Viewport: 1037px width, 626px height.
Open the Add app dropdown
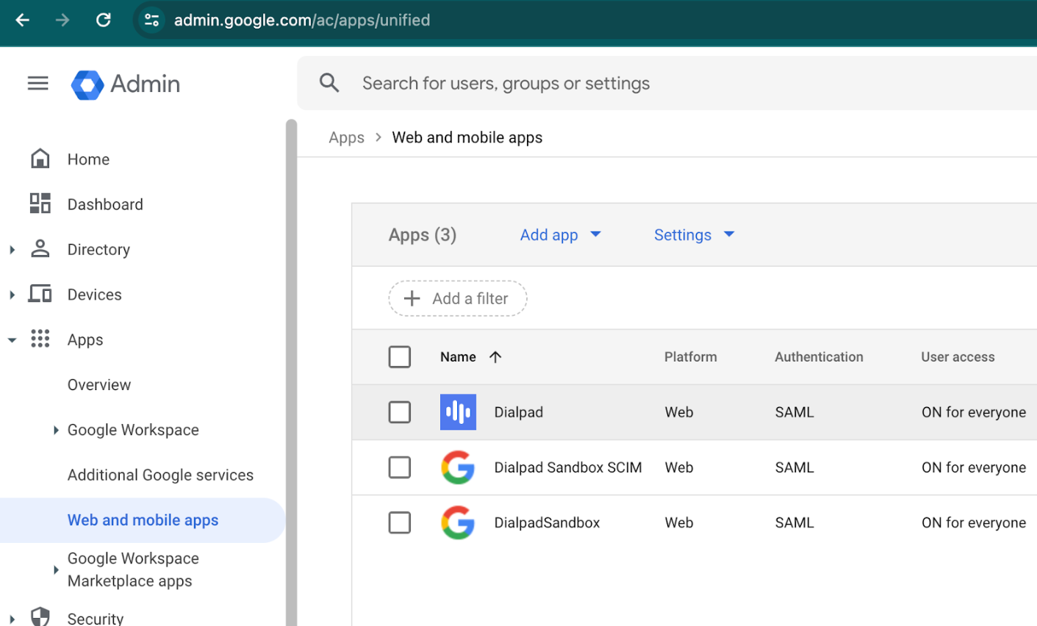(x=561, y=235)
